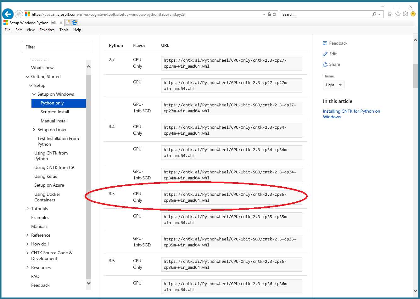Viewport: 420px width, 299px height.
Task: Open the Favorites menu
Action: [47, 30]
